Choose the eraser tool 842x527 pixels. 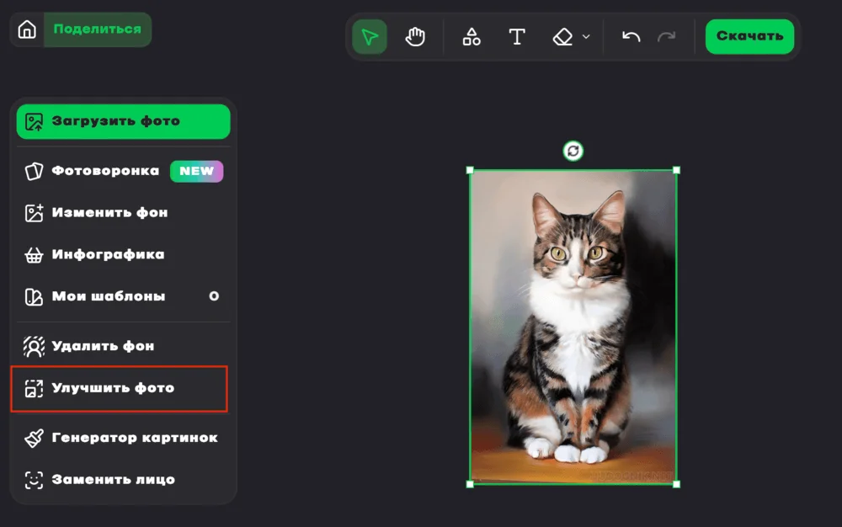[x=562, y=36]
